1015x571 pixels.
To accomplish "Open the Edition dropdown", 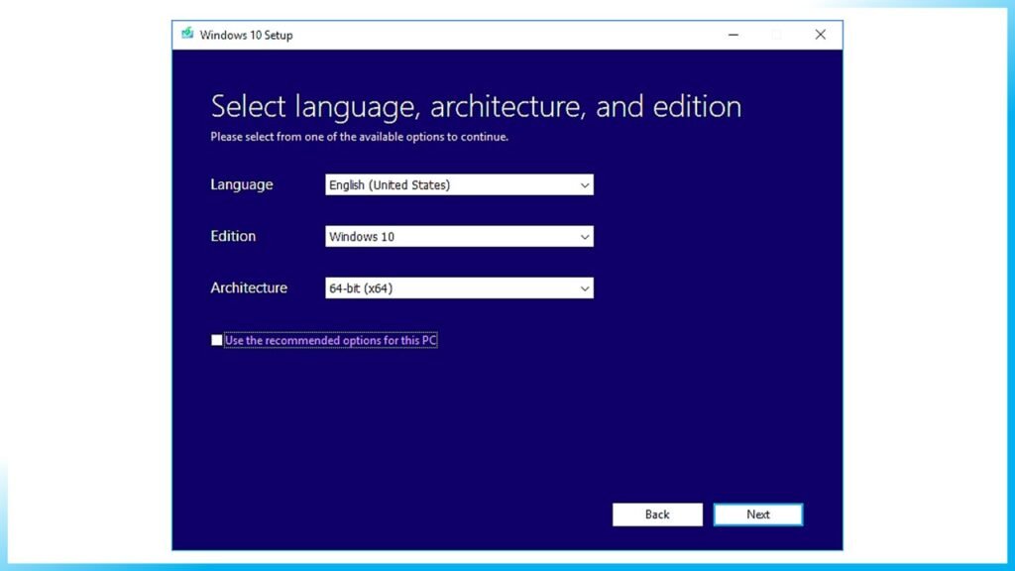I will tap(458, 236).
